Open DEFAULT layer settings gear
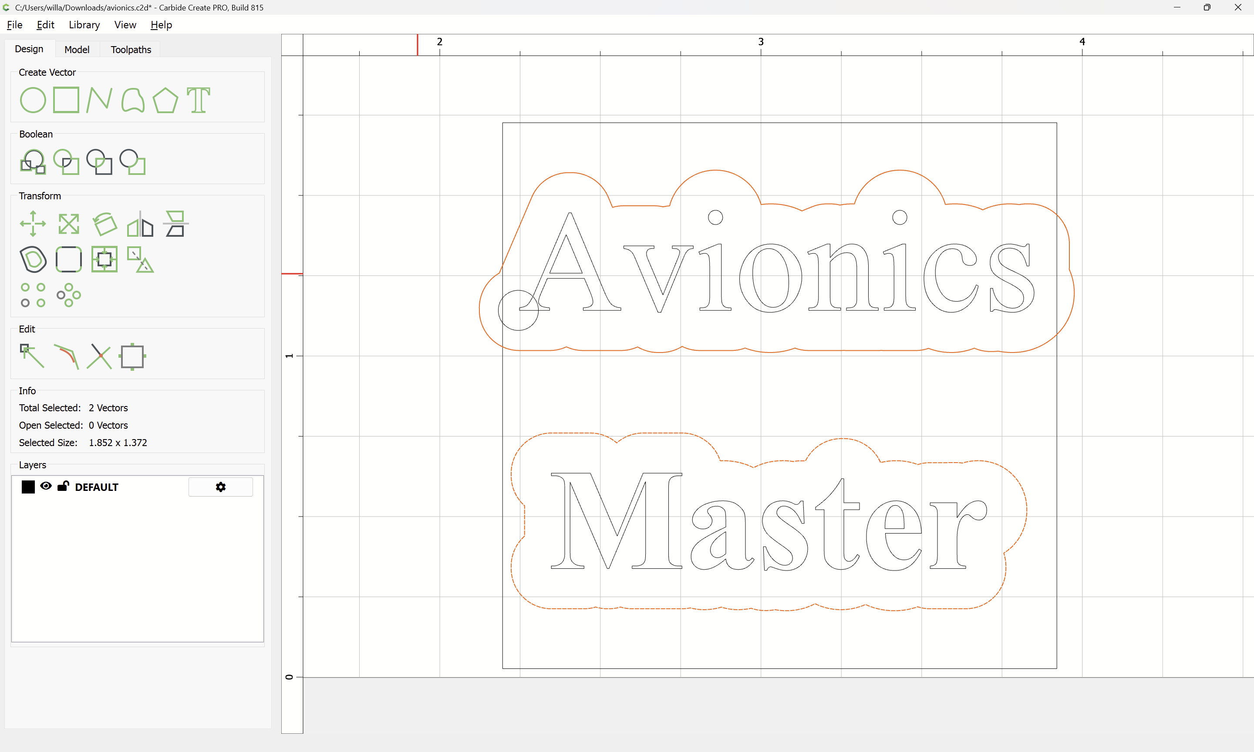The image size is (1254, 752). point(220,487)
